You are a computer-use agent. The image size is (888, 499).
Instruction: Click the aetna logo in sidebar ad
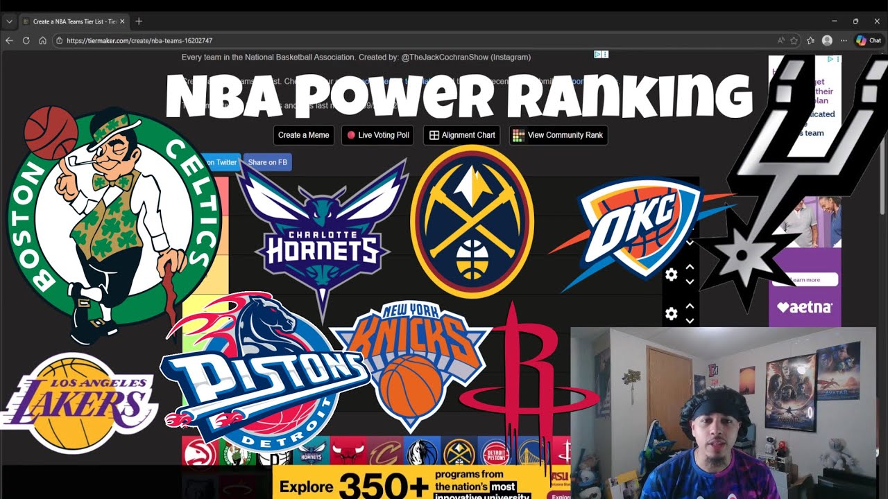pos(805,306)
